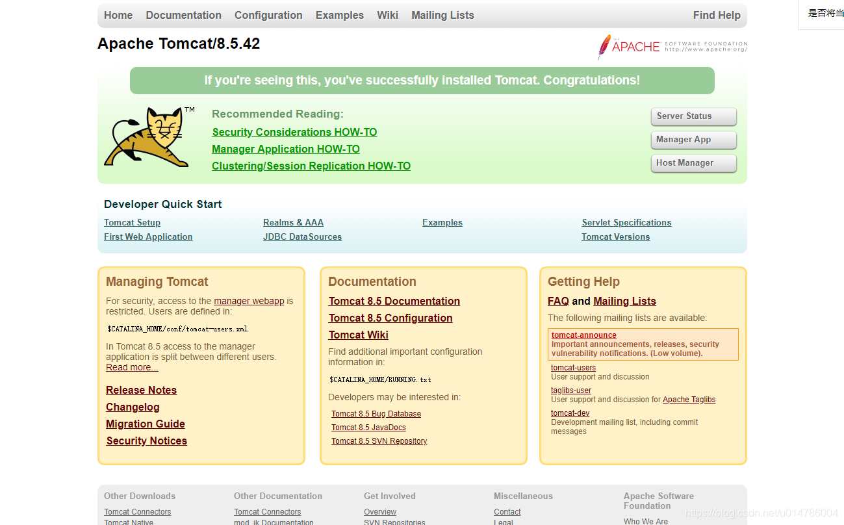Open Security Considerations HOW-TO link
The width and height of the screenshot is (844, 525).
(294, 132)
